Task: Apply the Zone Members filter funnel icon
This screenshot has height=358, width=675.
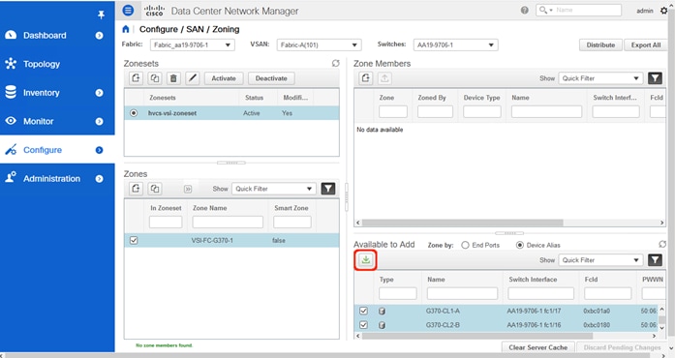Action: click(x=655, y=78)
